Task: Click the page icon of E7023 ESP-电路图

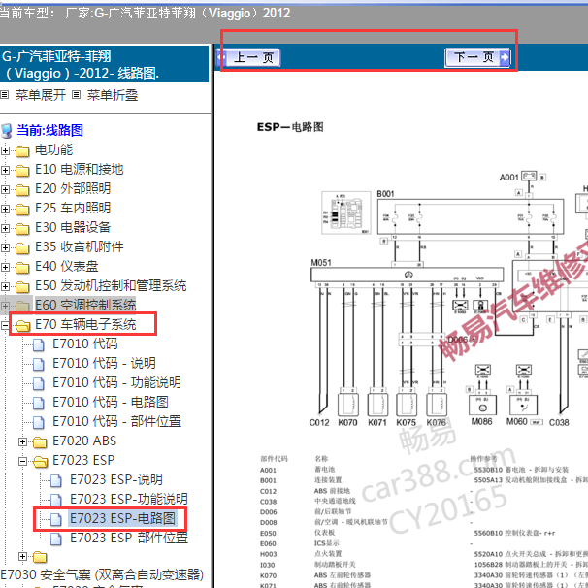Action: (56, 519)
